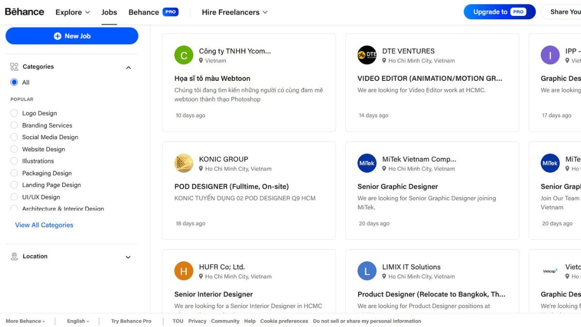
Task: Open the Explore dropdown menu
Action: 73,12
